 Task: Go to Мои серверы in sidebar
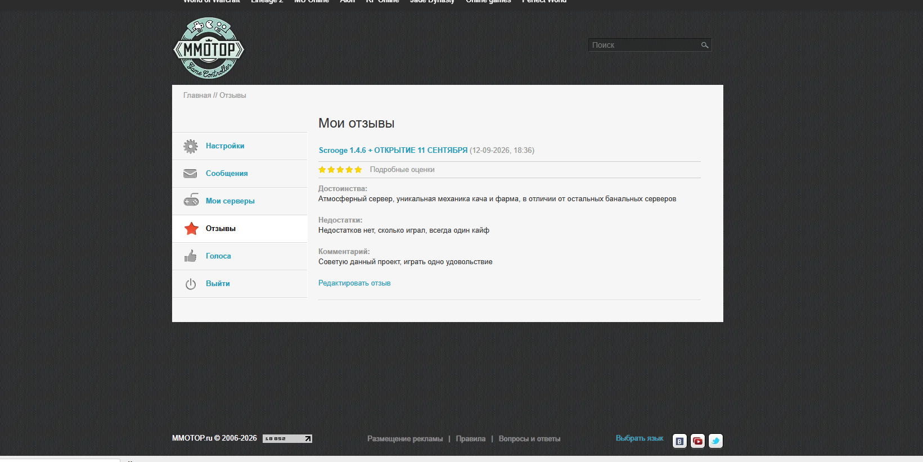pyautogui.click(x=230, y=201)
